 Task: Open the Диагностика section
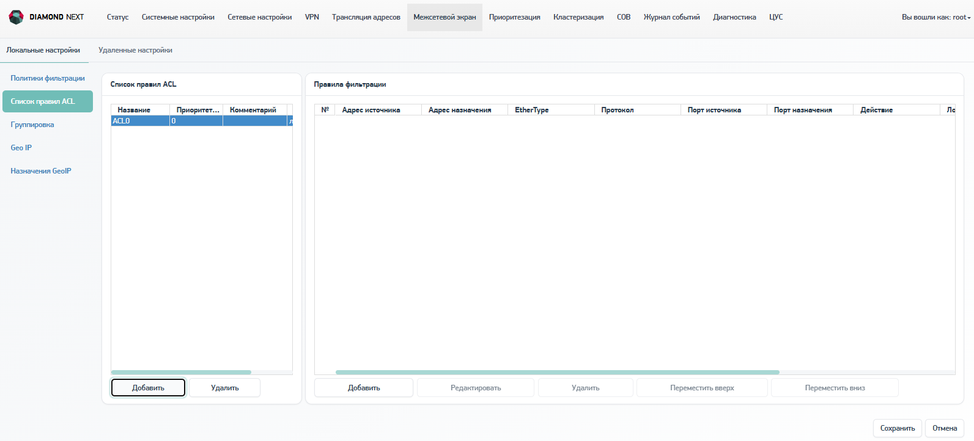click(x=734, y=17)
